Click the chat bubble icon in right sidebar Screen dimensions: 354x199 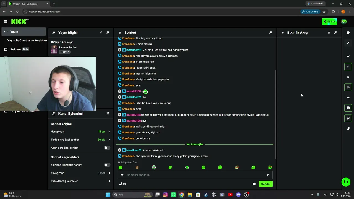[348, 87]
